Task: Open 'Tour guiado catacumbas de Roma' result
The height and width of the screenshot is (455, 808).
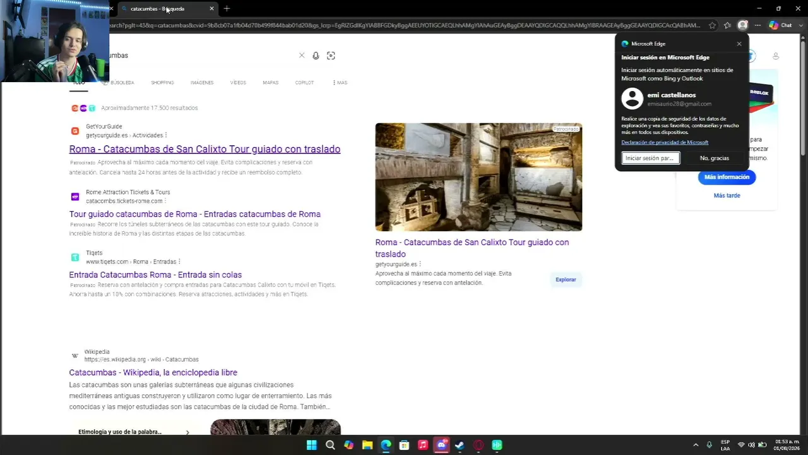Action: click(195, 214)
